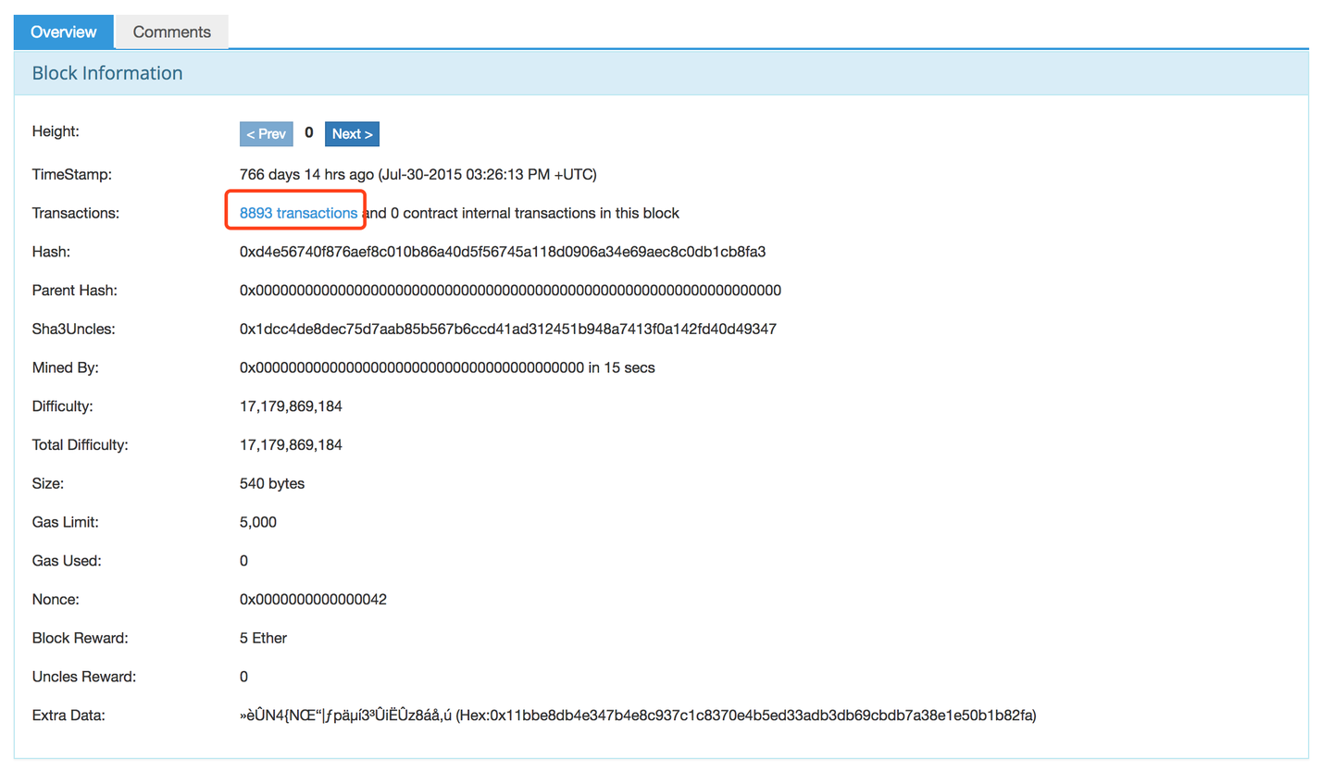
Task: Select the Difficulty value 17,179,869,184
Action: point(291,406)
